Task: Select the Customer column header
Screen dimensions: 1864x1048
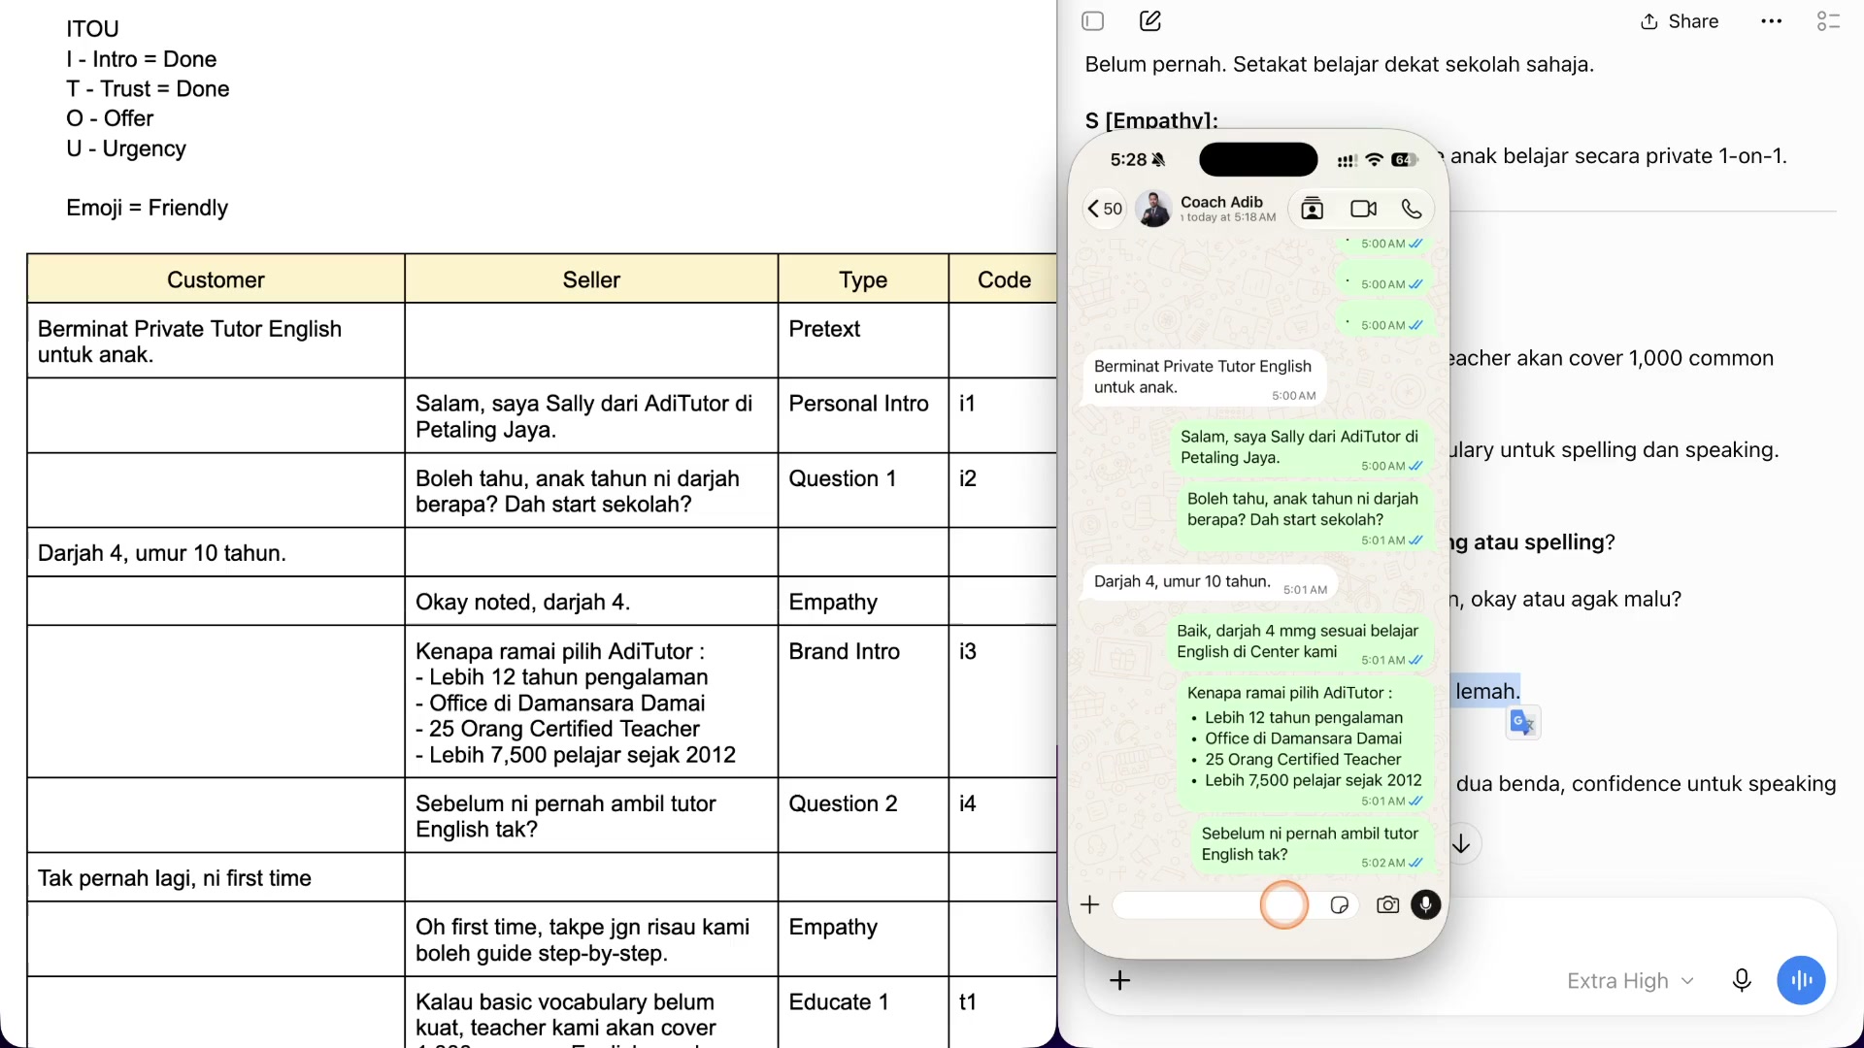Action: click(216, 279)
